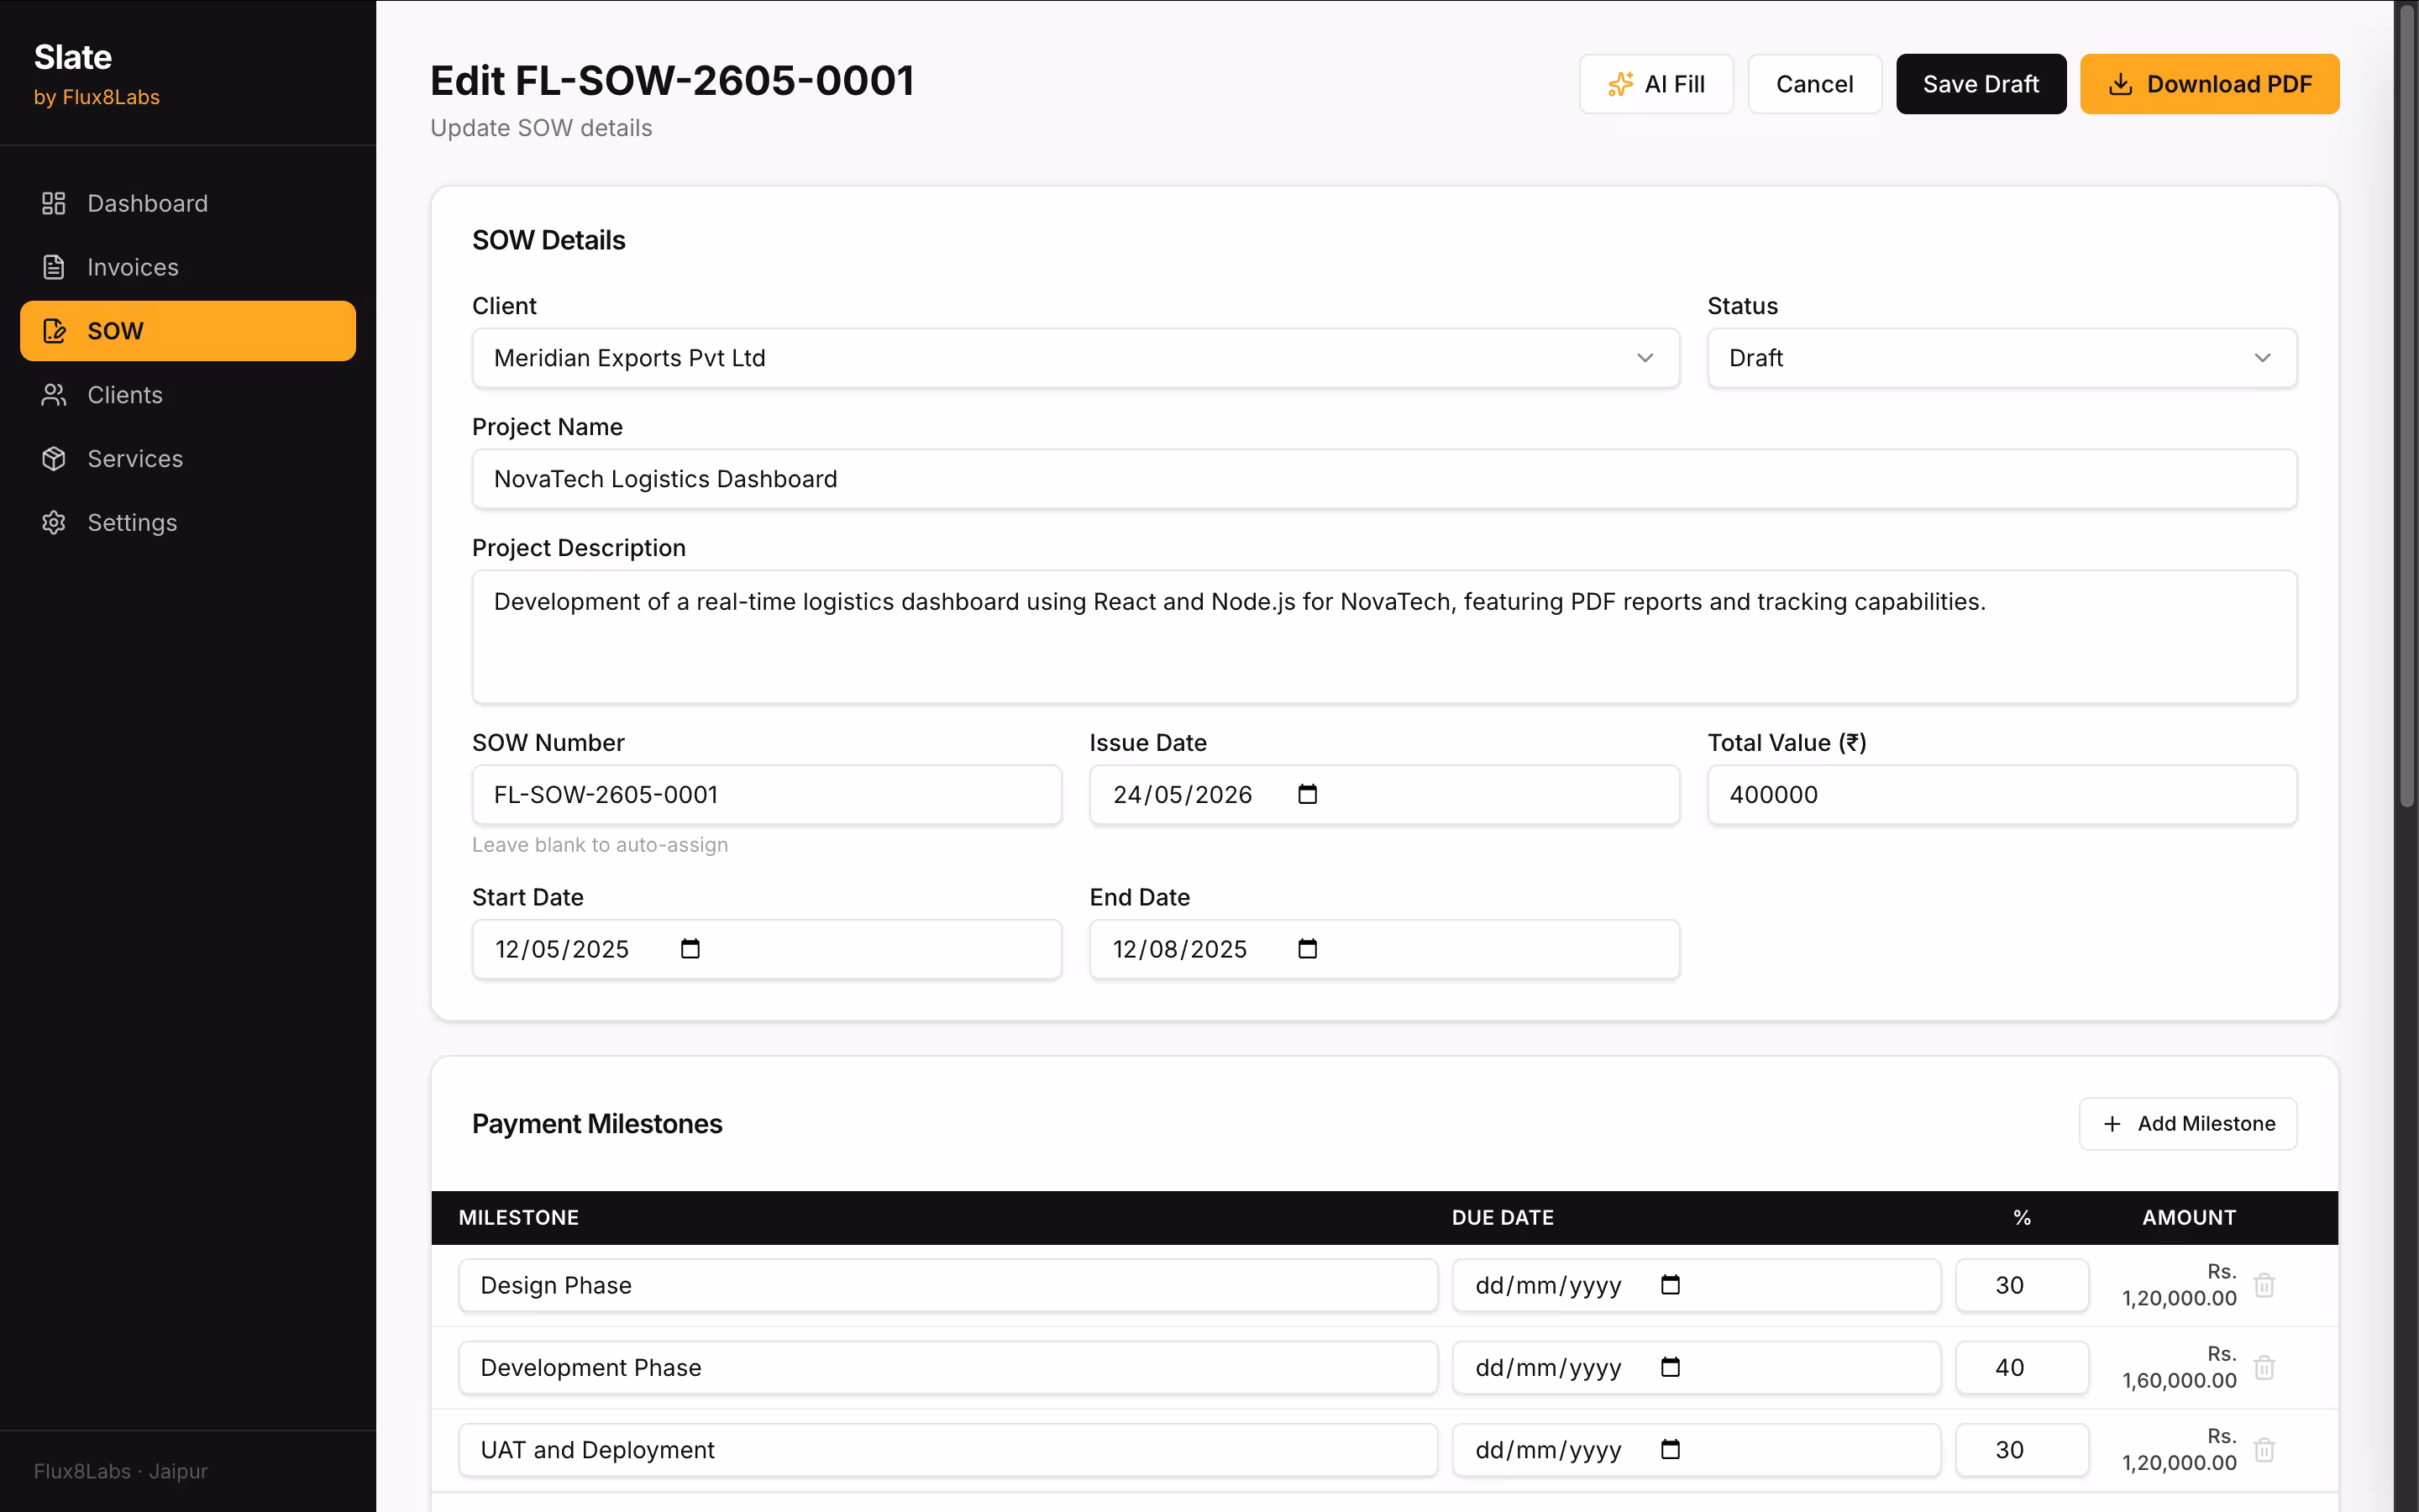This screenshot has height=1512, width=2419.
Task: Edit the UAT and Deployment milestone name
Action: point(947,1449)
